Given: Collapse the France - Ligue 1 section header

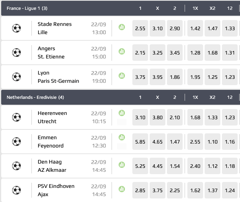Looking at the screenshot, I should 27,8.
